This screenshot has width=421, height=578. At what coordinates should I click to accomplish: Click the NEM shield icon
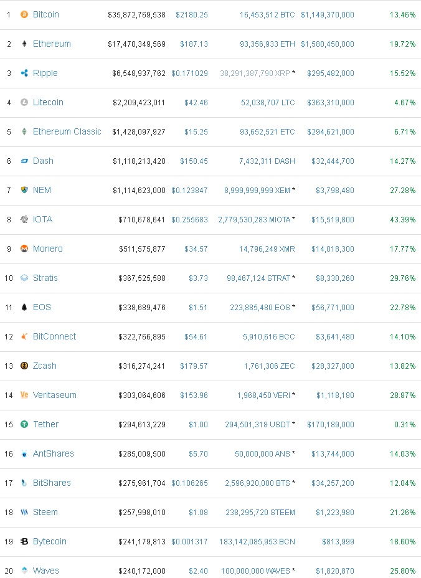pos(24,190)
